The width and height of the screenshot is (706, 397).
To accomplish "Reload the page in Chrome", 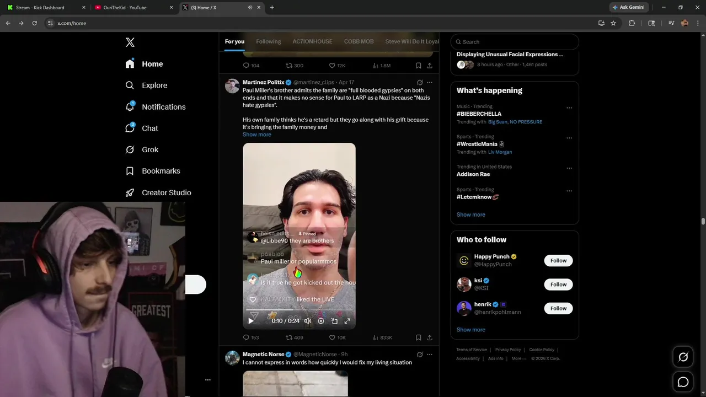I will 34,23.
